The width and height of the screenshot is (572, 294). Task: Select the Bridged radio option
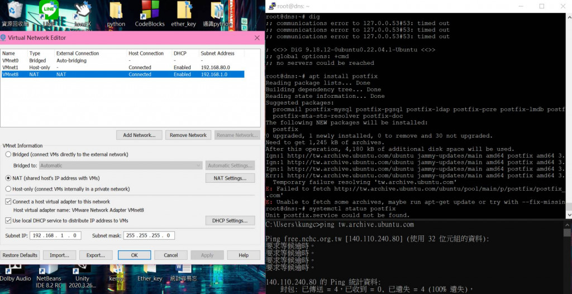tap(8, 154)
